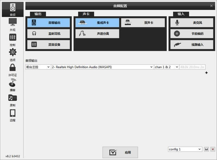Choose 双声卡 two sound cards option

(x=143, y=22)
